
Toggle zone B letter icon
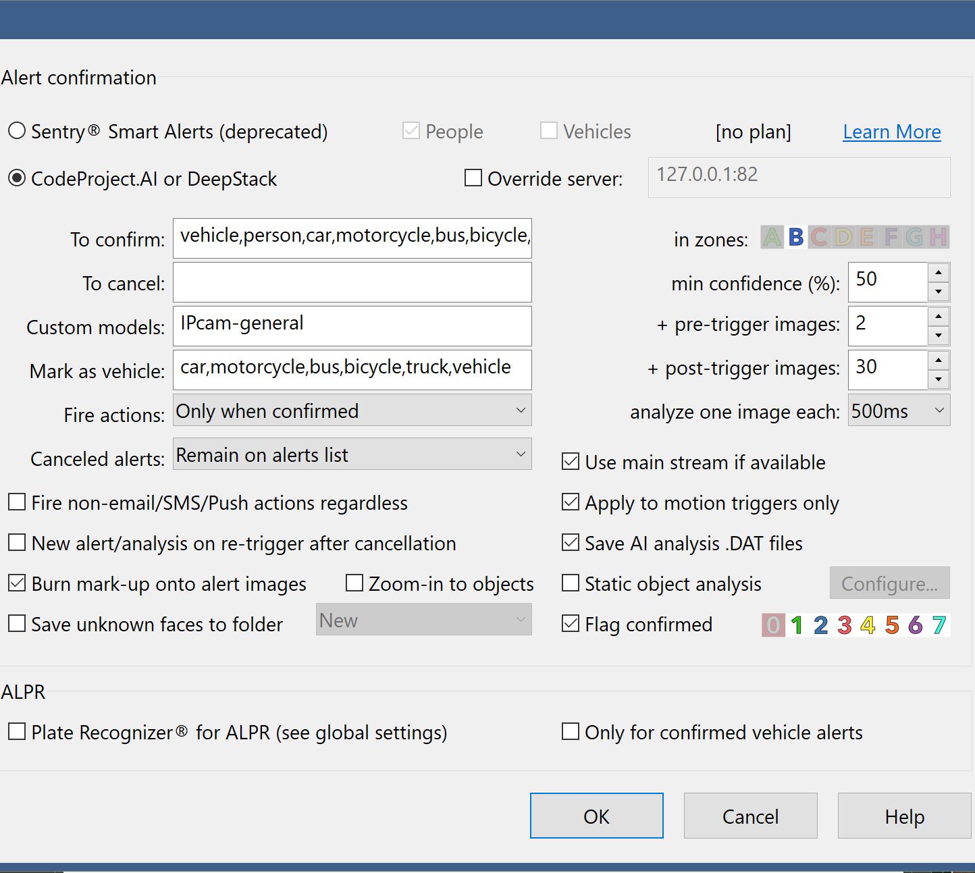796,238
